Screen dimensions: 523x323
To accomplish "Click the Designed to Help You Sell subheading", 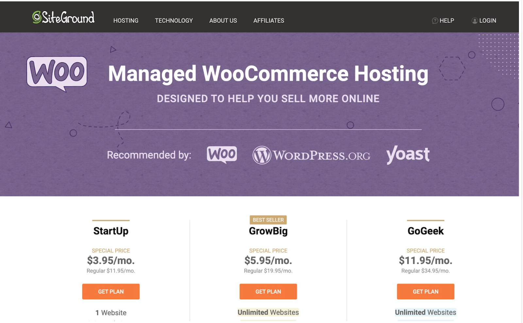I will point(268,99).
